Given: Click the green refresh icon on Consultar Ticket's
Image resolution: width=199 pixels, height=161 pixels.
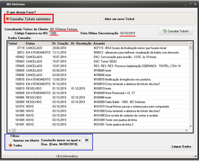Looking at the screenshot, I should [165, 31].
